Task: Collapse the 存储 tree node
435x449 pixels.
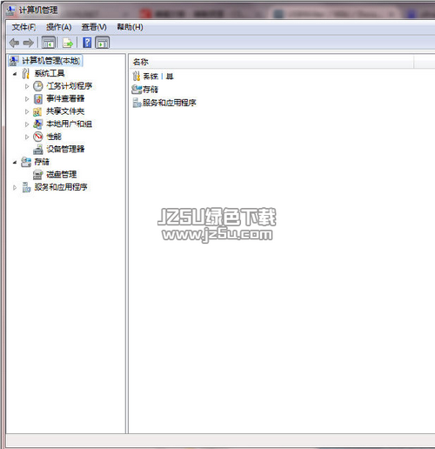Action: click(15, 162)
